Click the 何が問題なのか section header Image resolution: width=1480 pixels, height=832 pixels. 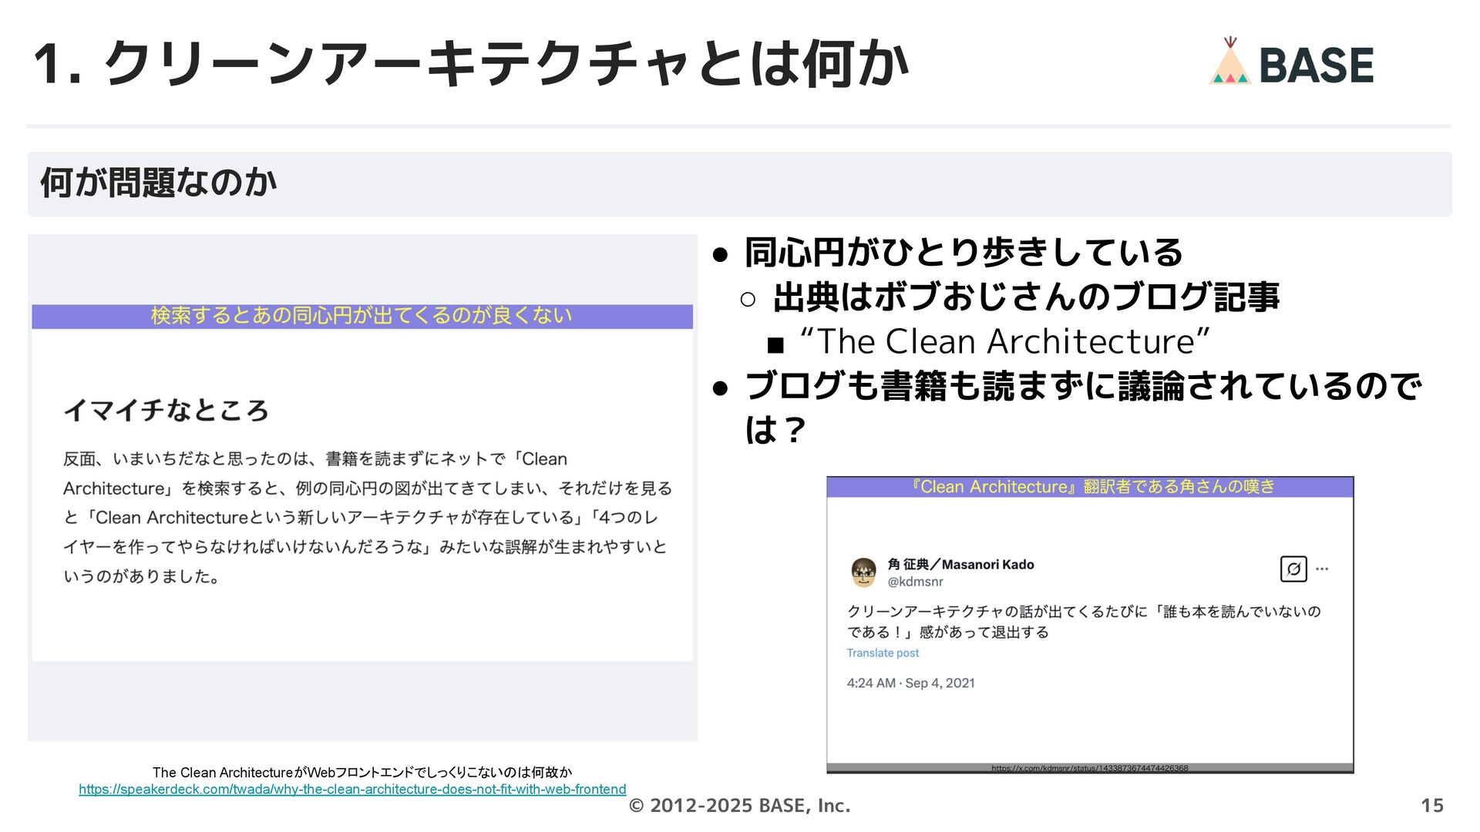coord(159,183)
